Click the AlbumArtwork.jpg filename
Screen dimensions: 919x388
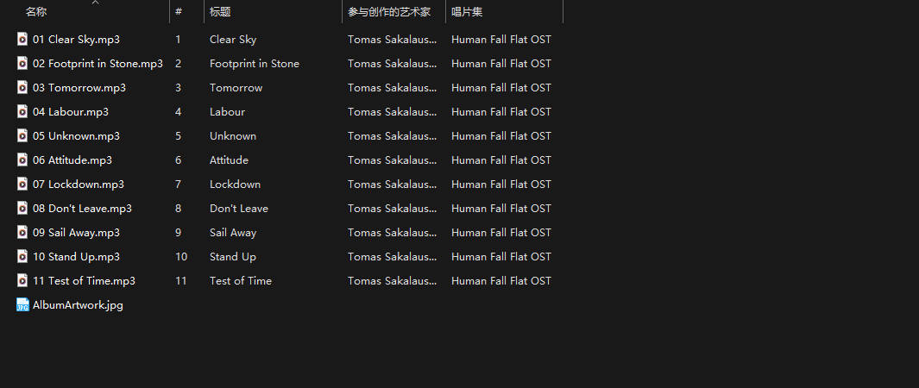click(x=78, y=305)
